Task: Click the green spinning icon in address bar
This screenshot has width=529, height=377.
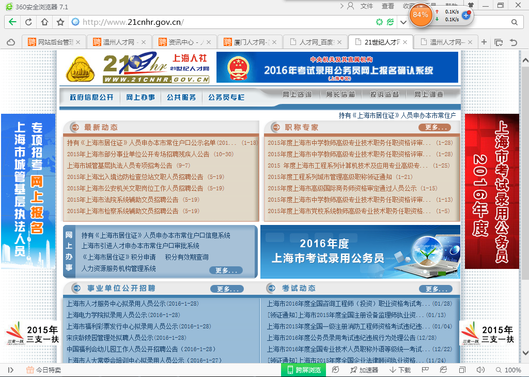Action: pyautogui.click(x=380, y=22)
